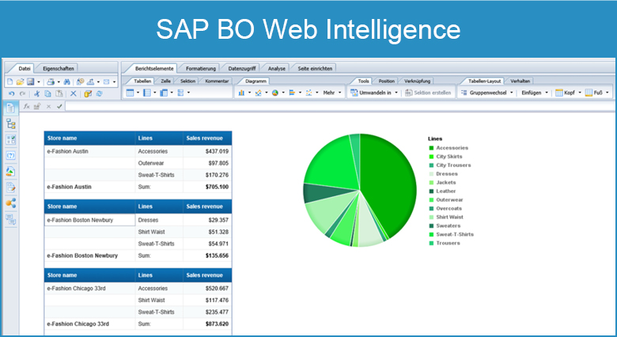Screen dimensions: 617x337
Task: Click the Send mail envelope icon
Action: point(106,82)
